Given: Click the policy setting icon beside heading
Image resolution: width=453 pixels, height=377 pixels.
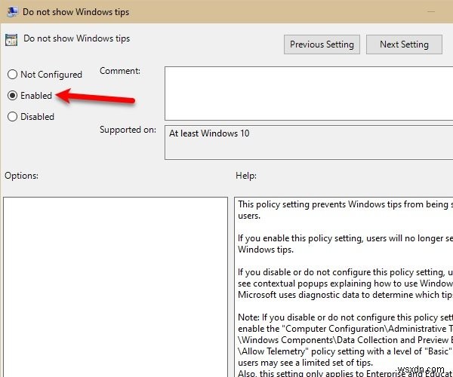Looking at the screenshot, I should point(11,40).
